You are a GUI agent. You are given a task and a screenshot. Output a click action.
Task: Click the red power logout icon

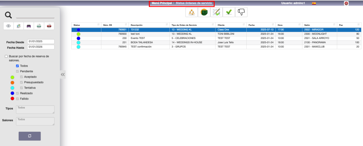pos(346,3)
